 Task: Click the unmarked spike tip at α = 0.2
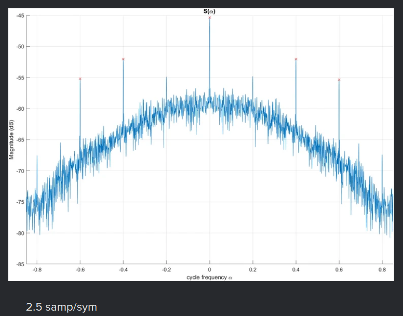coord(253,77)
